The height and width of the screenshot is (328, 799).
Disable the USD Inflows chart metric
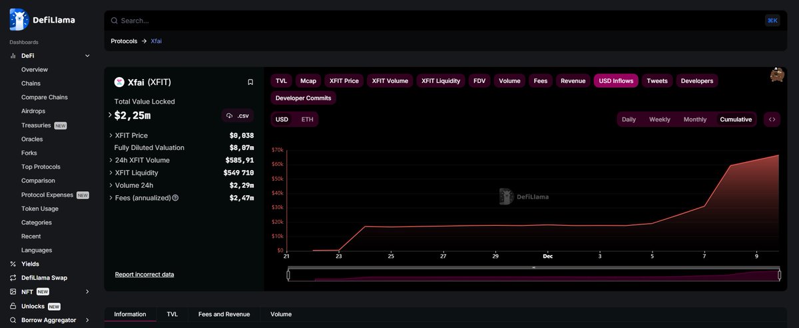[617, 81]
